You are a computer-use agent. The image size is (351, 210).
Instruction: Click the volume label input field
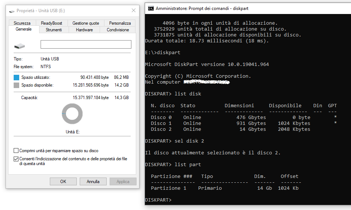click(x=86, y=45)
